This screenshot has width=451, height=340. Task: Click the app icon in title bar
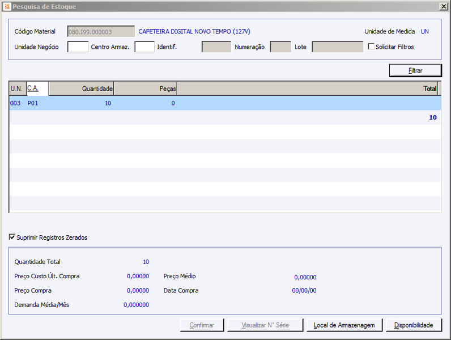pos(7,6)
